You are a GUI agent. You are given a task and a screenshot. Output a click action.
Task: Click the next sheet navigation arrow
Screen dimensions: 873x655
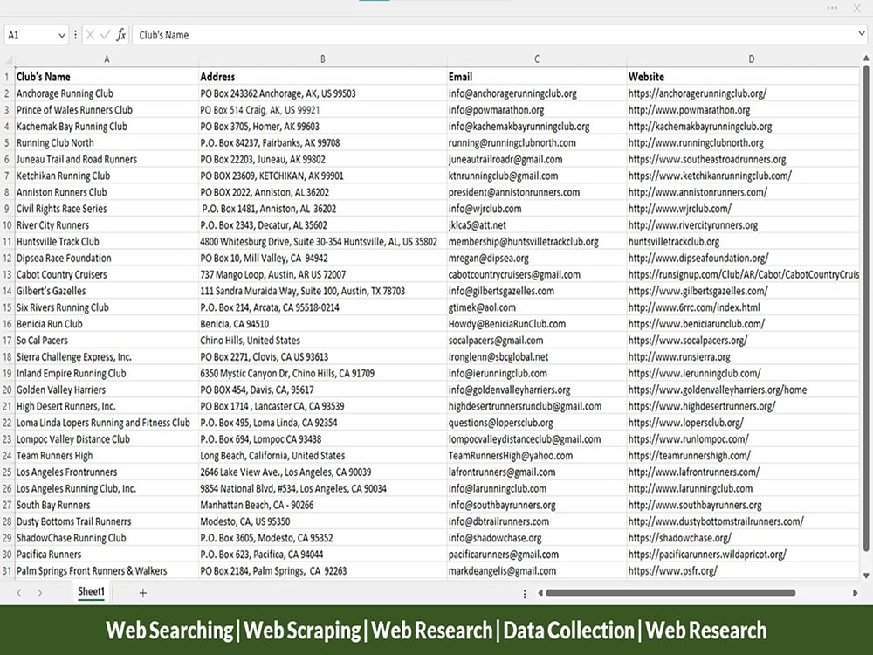click(40, 592)
